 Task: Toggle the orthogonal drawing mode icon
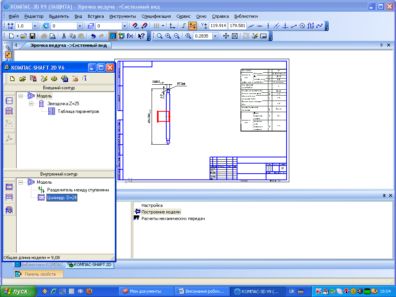(x=184, y=26)
